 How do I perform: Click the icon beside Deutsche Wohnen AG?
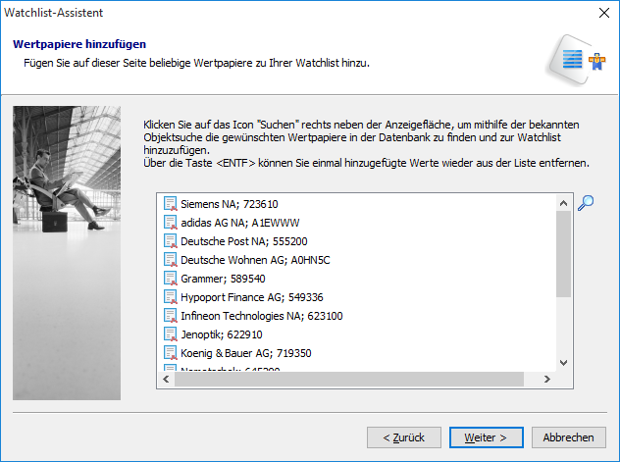171,260
